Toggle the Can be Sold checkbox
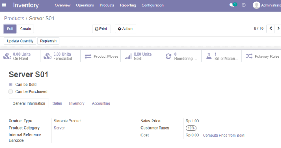281x148 pixels. pos(11,85)
